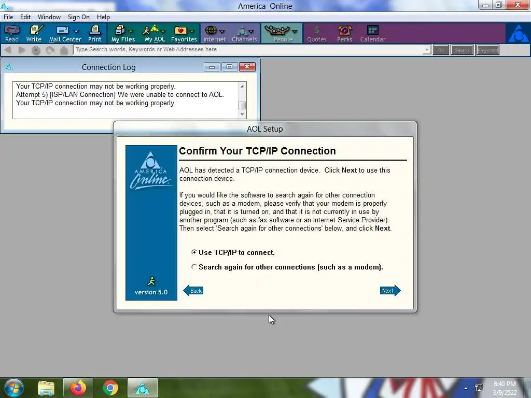The height and width of the screenshot is (398, 531).
Task: Close the Connection Log window
Action: coord(247,67)
